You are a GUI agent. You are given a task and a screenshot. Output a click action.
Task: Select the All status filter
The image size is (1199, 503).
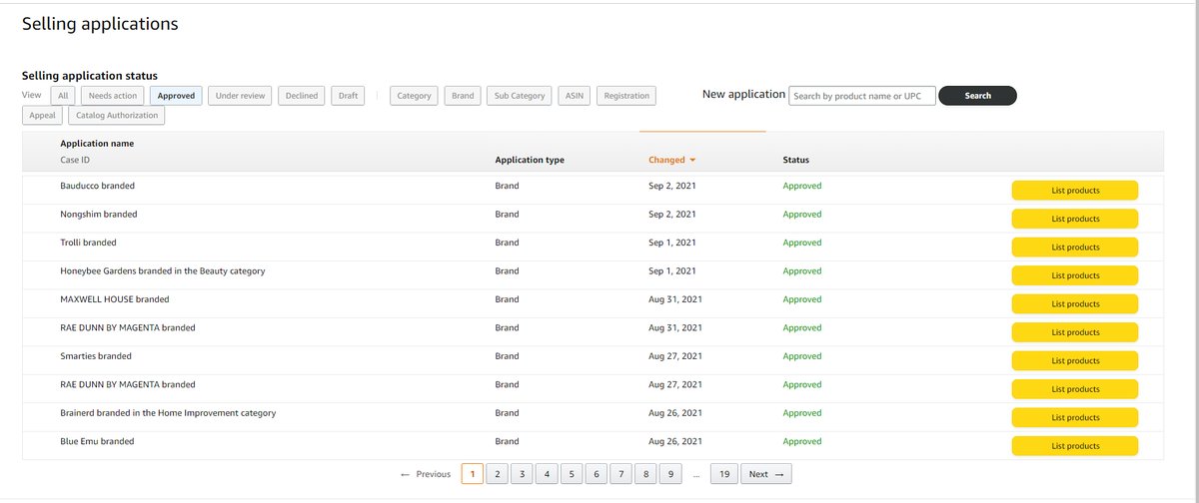click(x=63, y=96)
